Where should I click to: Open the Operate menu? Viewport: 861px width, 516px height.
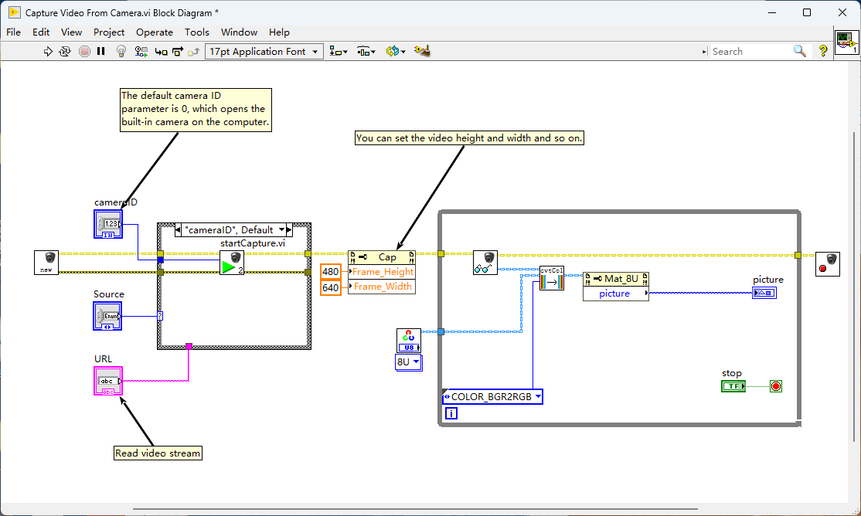pyautogui.click(x=154, y=32)
